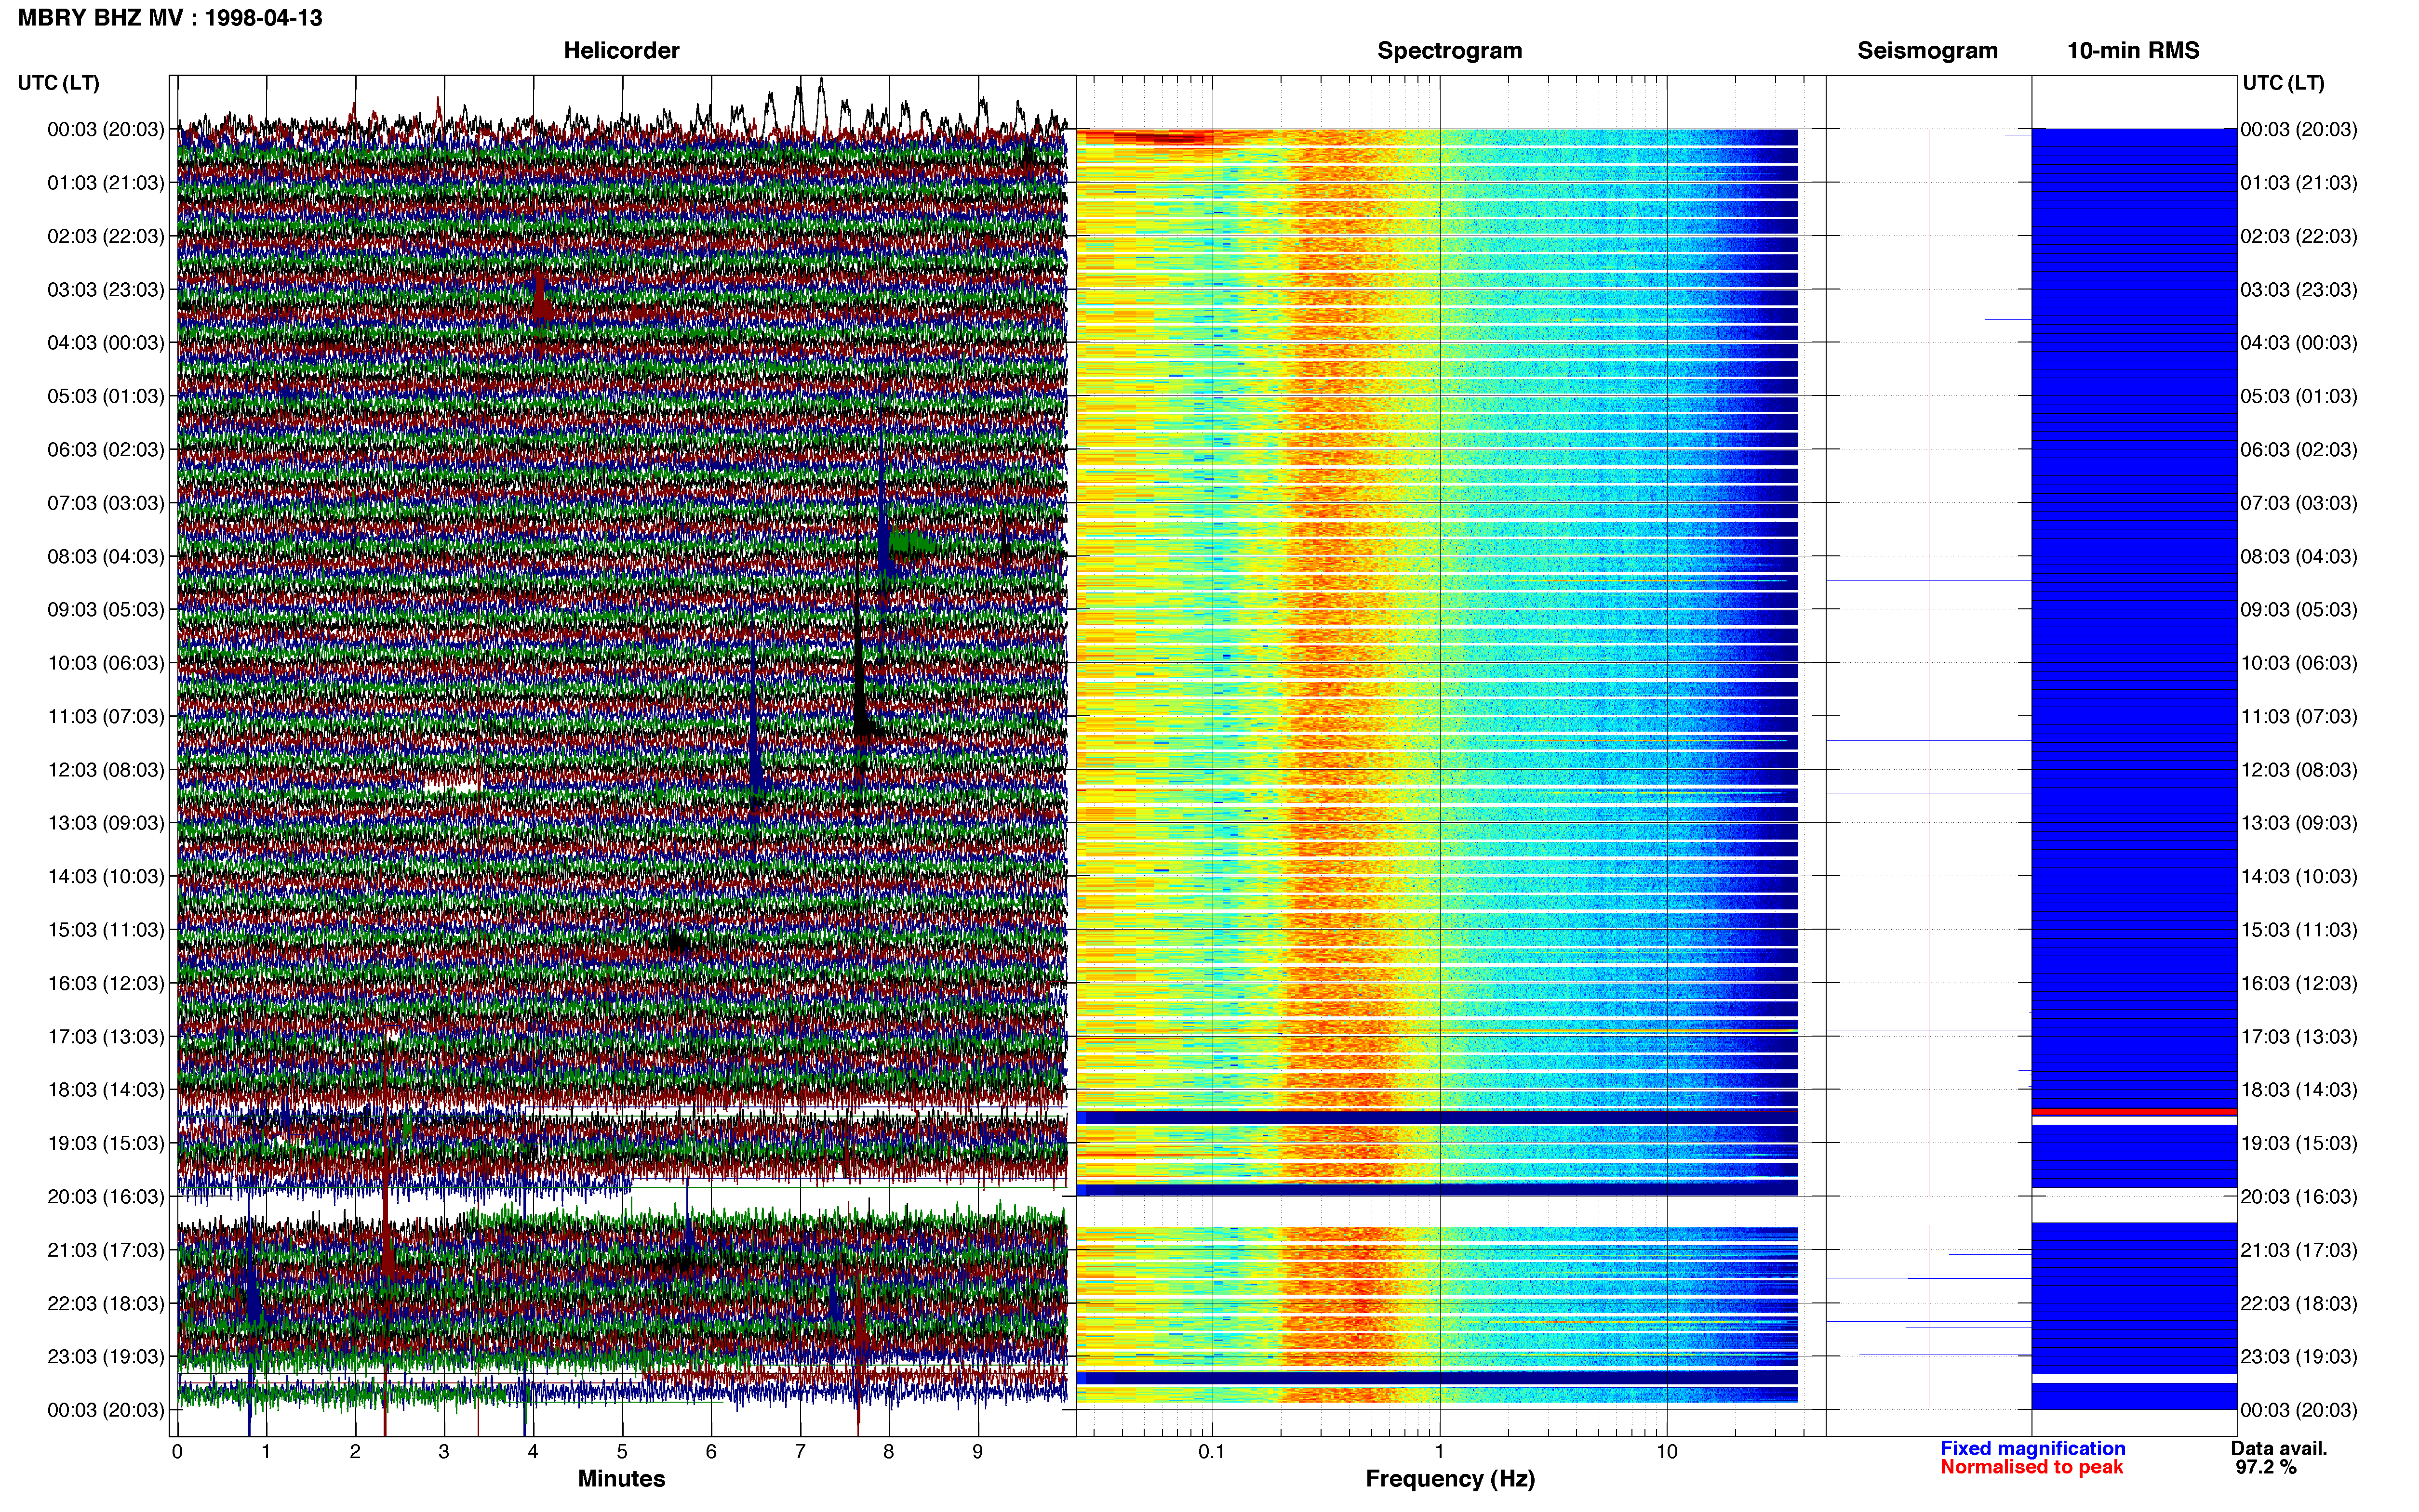
Task: Click left time label 10:03 (06:03)
Action: 106,663
